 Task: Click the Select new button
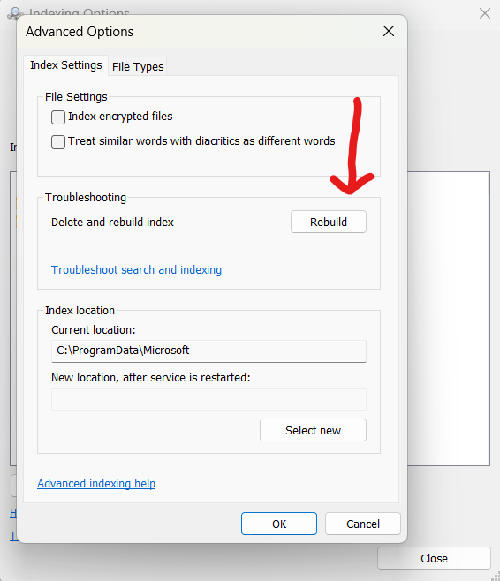click(x=314, y=430)
